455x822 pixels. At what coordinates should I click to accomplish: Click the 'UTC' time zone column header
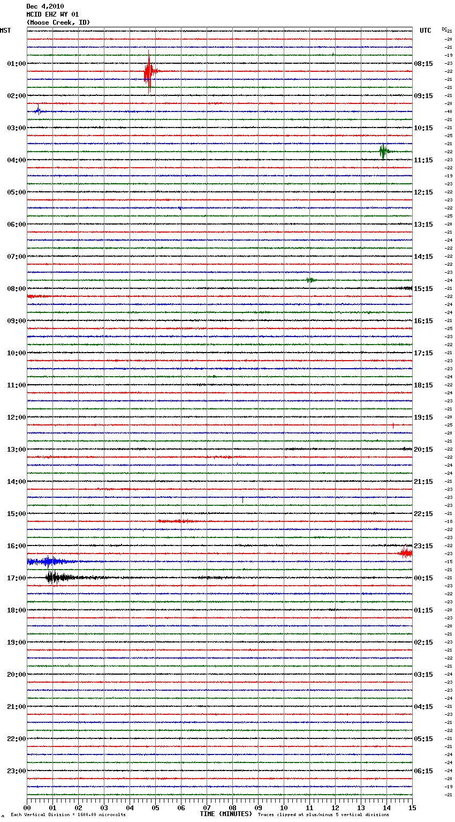click(426, 31)
